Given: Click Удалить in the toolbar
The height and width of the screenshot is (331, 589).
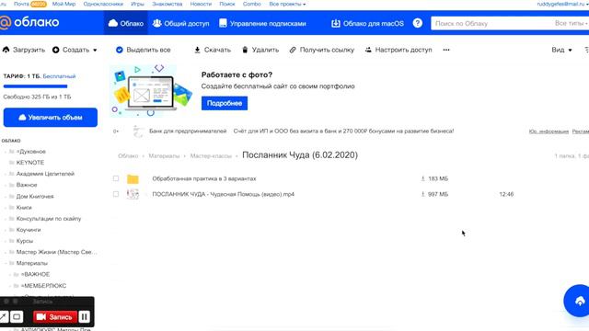Looking at the screenshot, I should (260, 50).
